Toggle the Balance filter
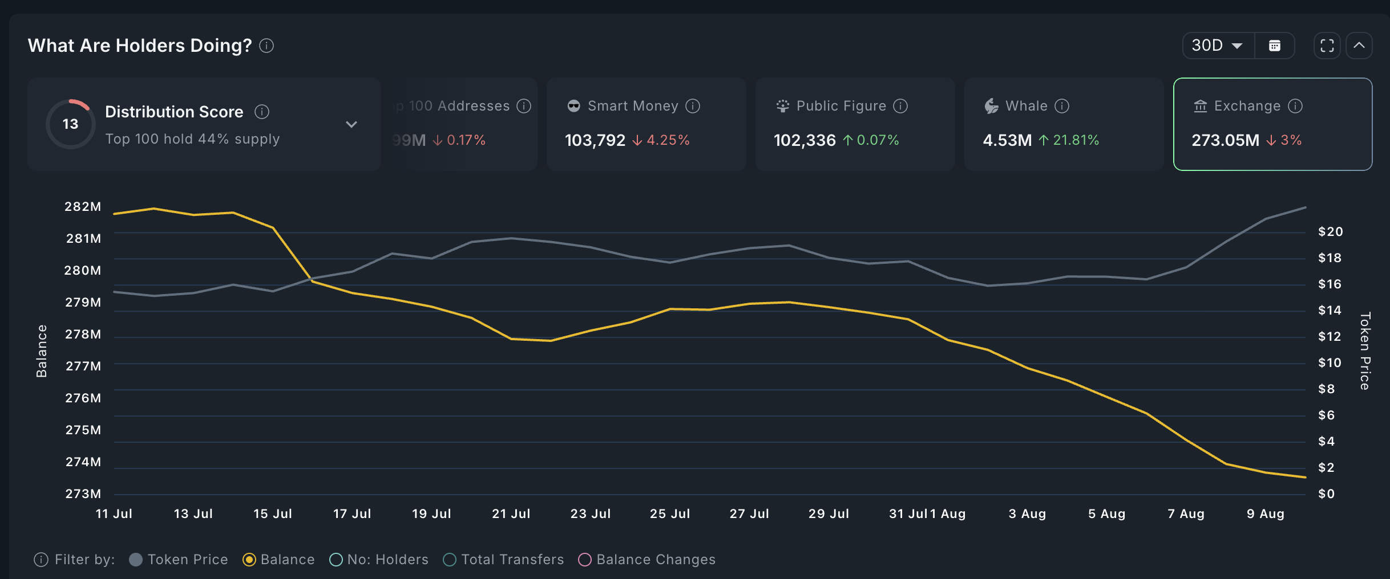The image size is (1390, 579). coord(249,560)
